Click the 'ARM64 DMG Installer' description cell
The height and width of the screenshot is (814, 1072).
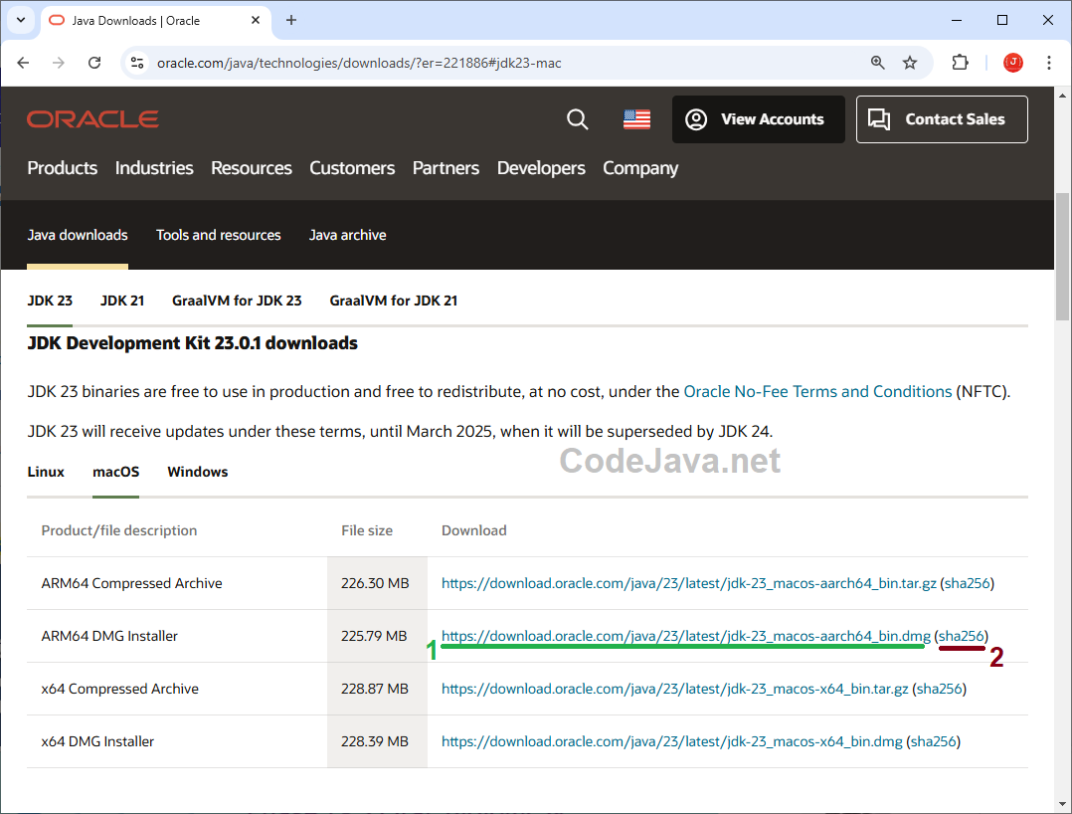(177, 636)
